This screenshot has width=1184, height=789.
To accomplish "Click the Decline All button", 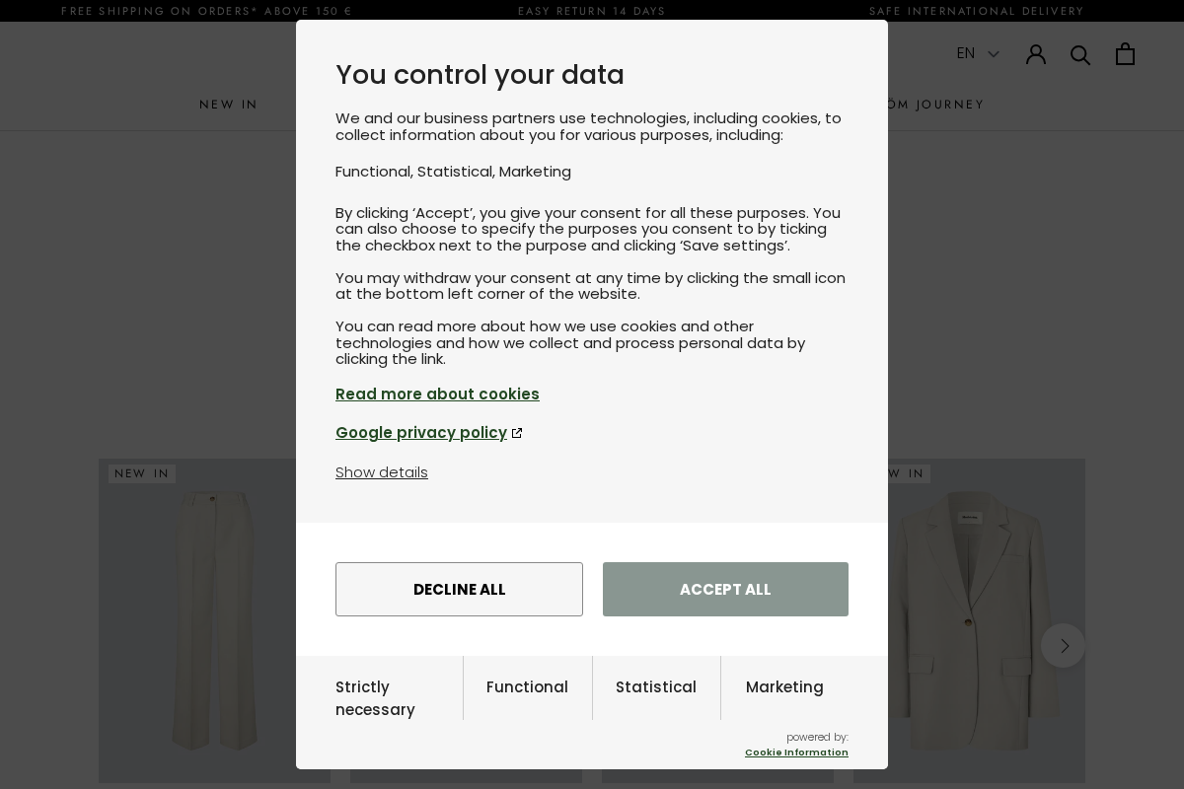I will [459, 589].
